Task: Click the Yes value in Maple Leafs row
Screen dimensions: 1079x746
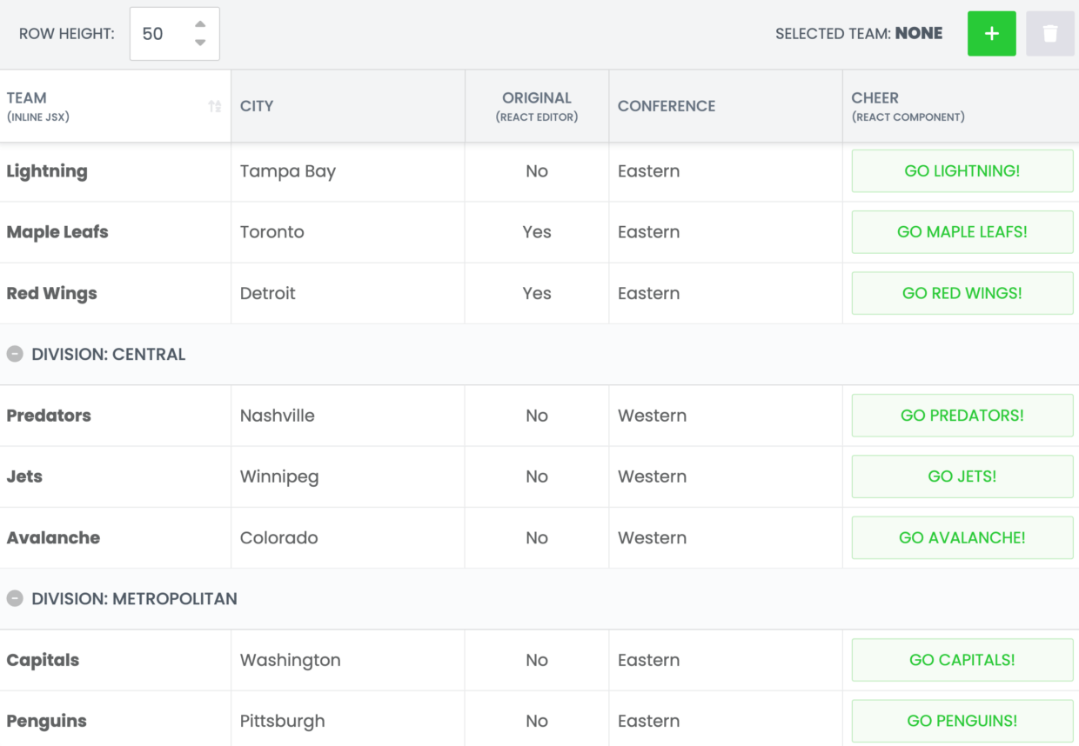Action: click(x=537, y=232)
